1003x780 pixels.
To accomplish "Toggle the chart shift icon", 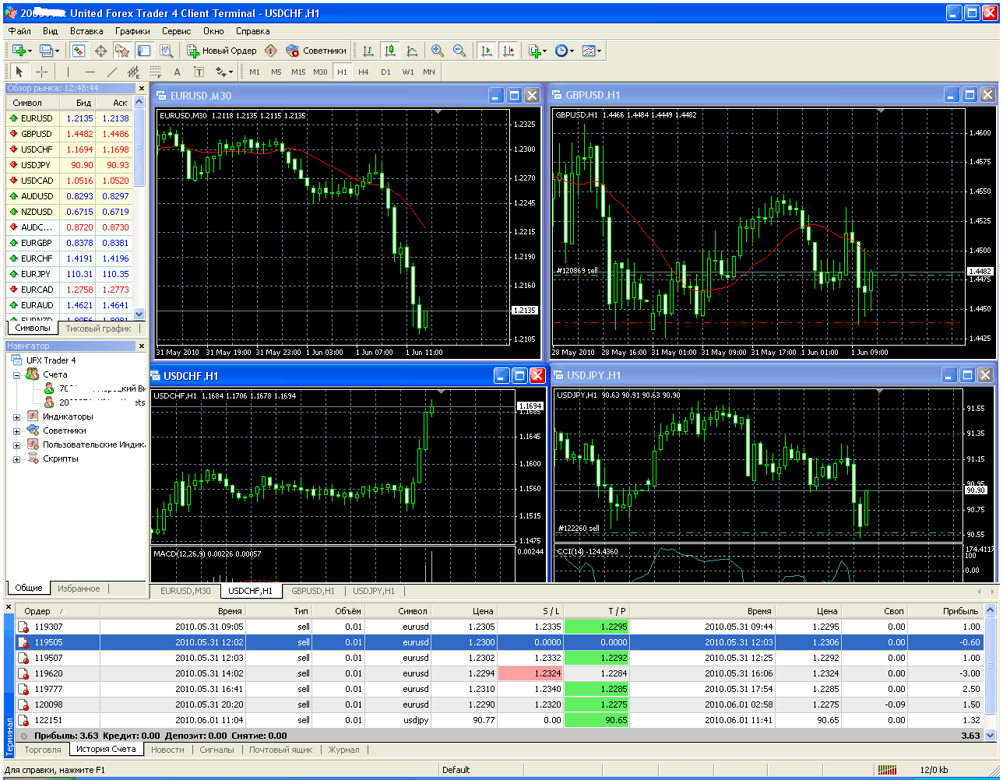I will click(x=509, y=51).
